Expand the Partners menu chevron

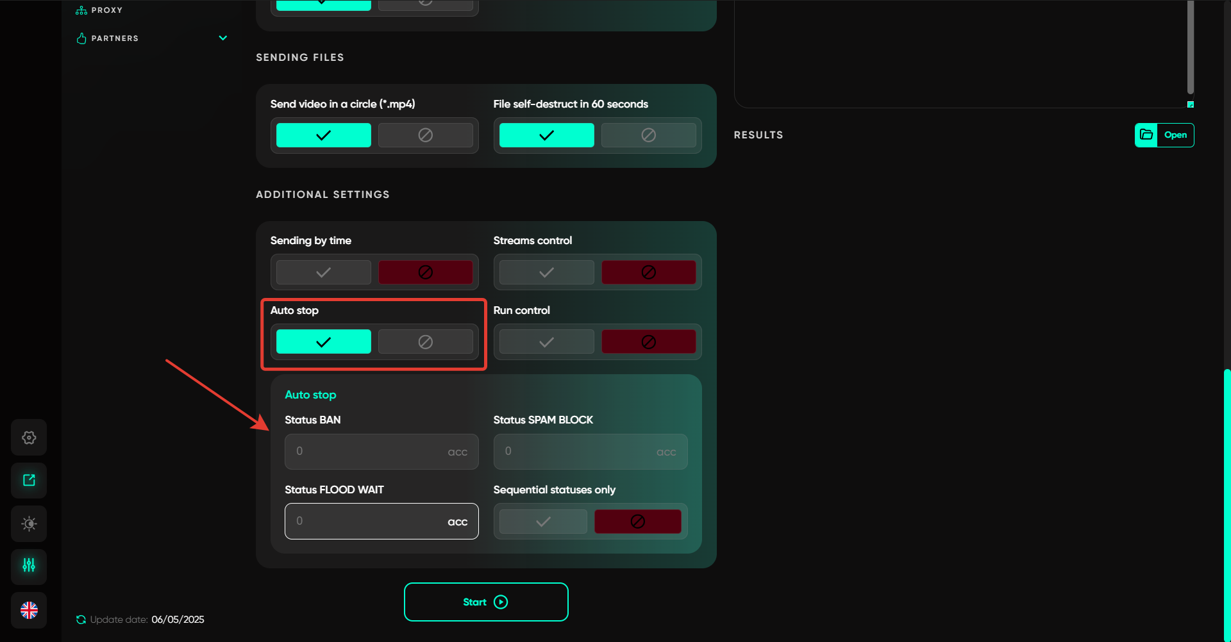click(x=223, y=38)
